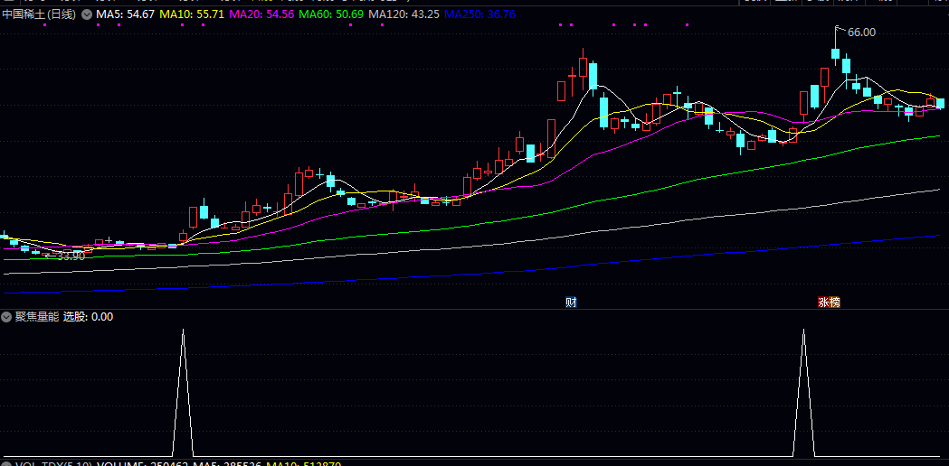Click the 财 financial marker icon
Image resolution: width=949 pixels, height=466 pixels.
[571, 302]
